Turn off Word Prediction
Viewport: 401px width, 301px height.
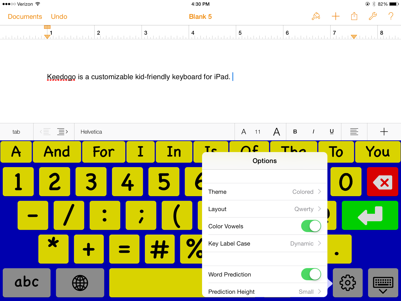[x=311, y=274]
